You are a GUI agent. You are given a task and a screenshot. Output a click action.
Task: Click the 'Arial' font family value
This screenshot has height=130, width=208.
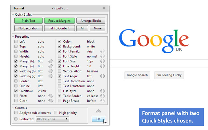click(x=90, y=51)
